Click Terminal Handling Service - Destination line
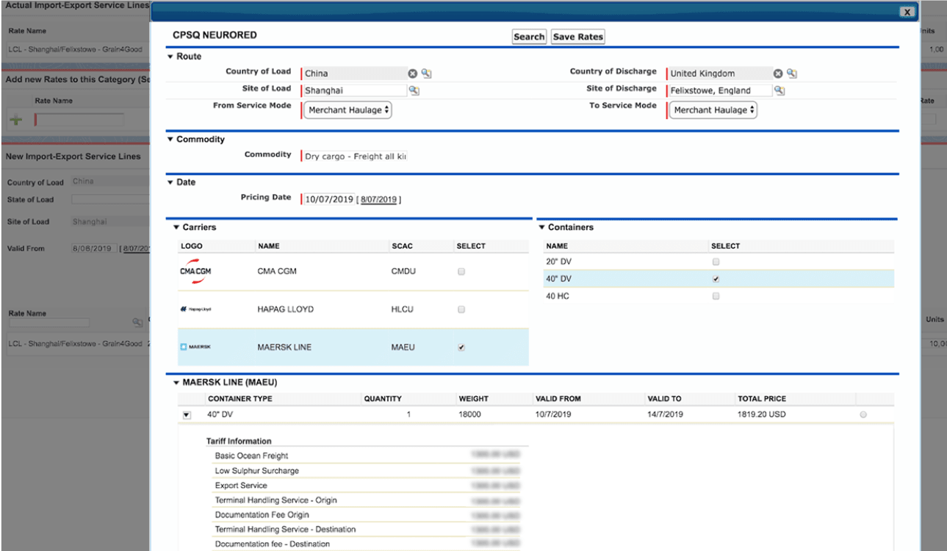 [x=367, y=530]
